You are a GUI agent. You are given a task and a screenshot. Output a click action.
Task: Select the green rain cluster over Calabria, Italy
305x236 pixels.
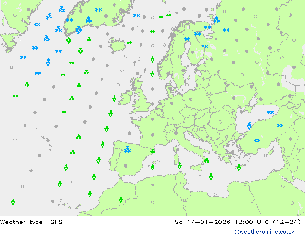pyautogui.click(x=206, y=160)
